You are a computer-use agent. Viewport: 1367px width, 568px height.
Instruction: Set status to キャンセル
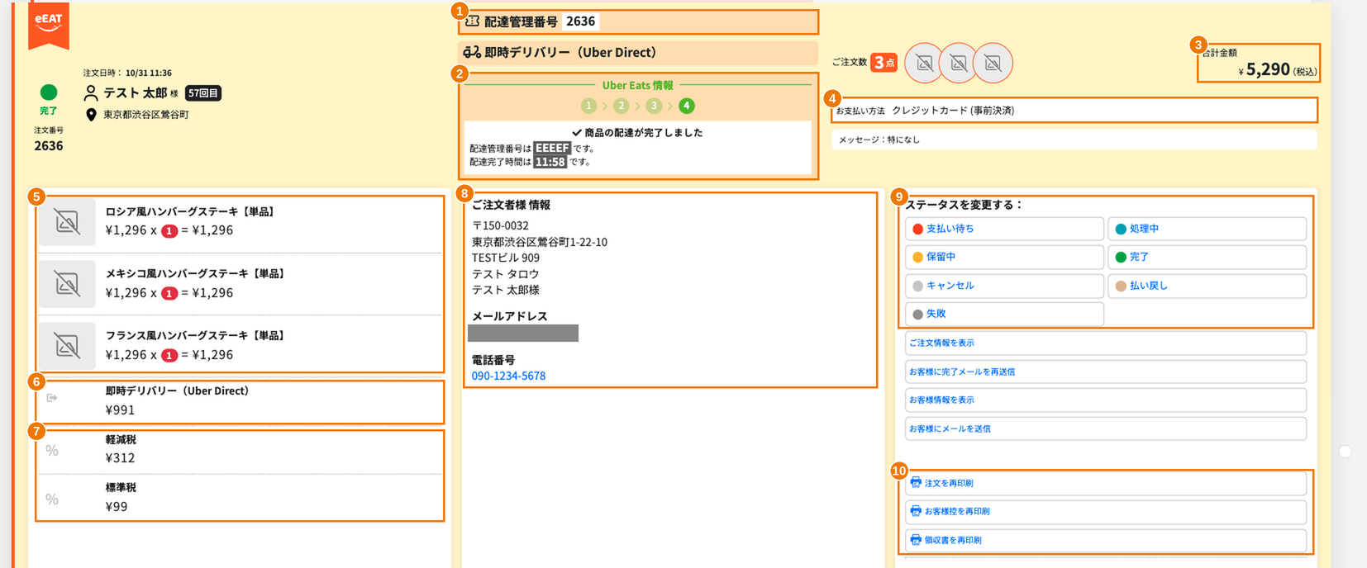(1004, 286)
